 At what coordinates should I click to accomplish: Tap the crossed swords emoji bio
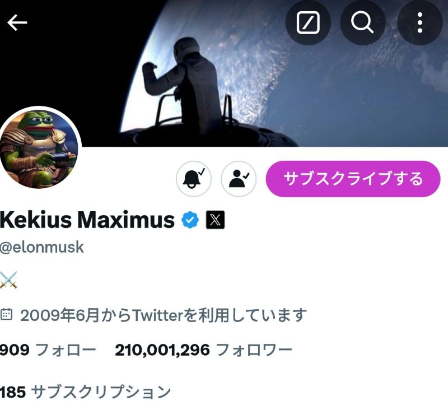8,280
